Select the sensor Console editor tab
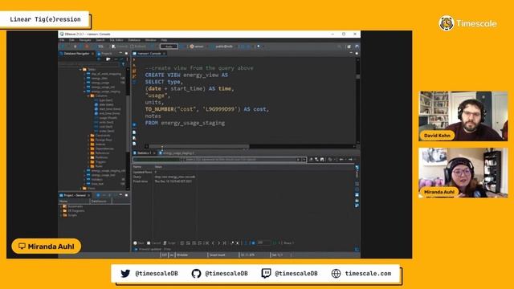Screen dimensions: 514x289 (149, 54)
